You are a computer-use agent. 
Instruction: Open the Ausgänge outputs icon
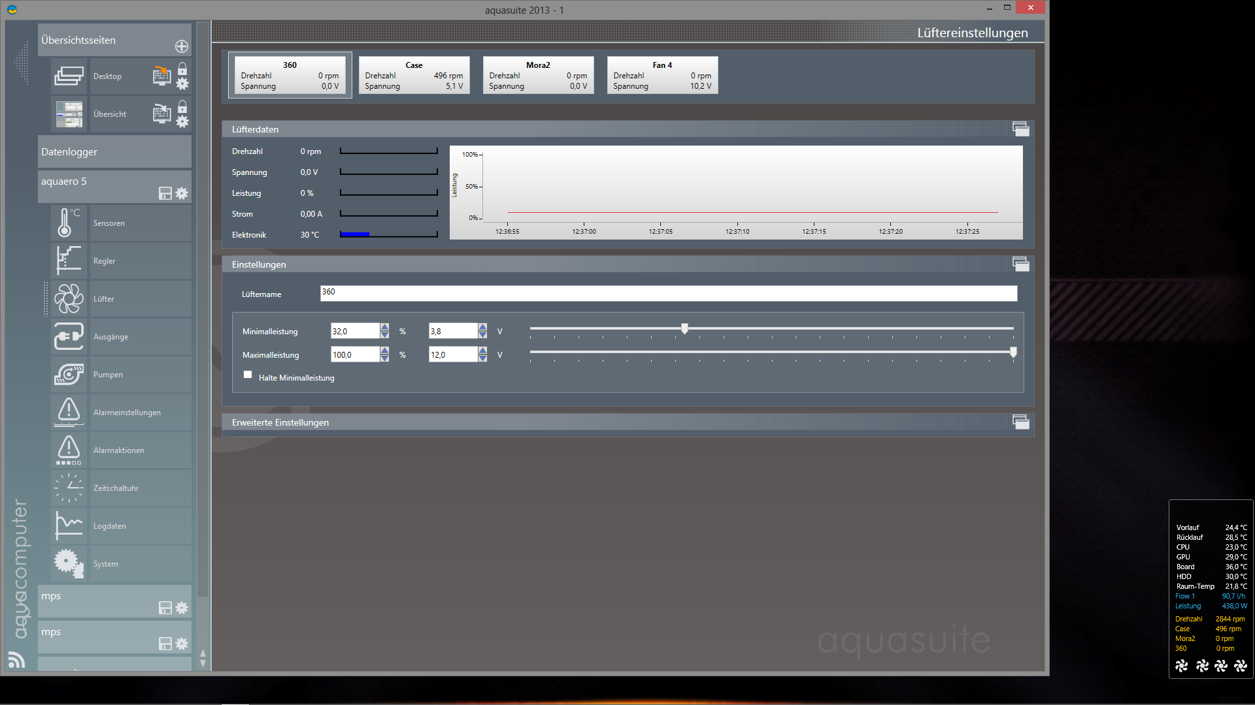[69, 336]
